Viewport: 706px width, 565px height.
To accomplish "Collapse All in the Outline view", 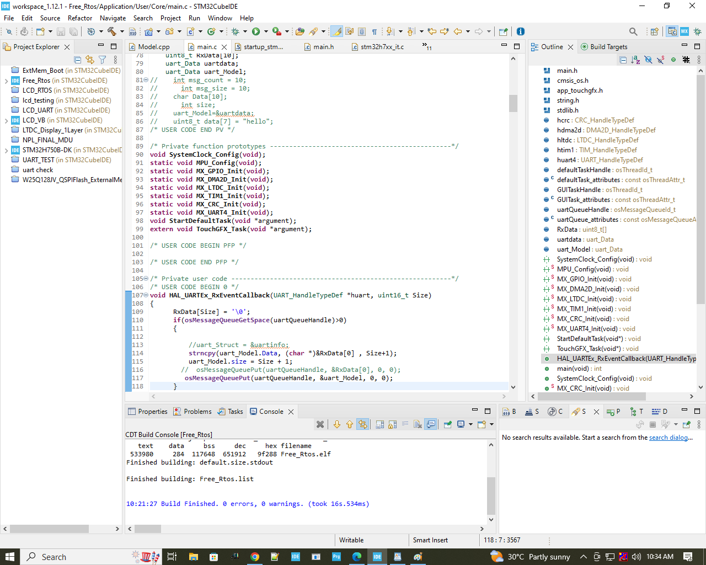I will (623, 59).
